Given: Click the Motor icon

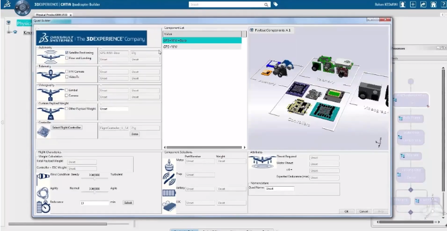Looking at the screenshot, I should tap(169, 165).
